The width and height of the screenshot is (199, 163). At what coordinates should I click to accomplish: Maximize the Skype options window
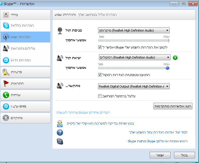click(184, 4)
